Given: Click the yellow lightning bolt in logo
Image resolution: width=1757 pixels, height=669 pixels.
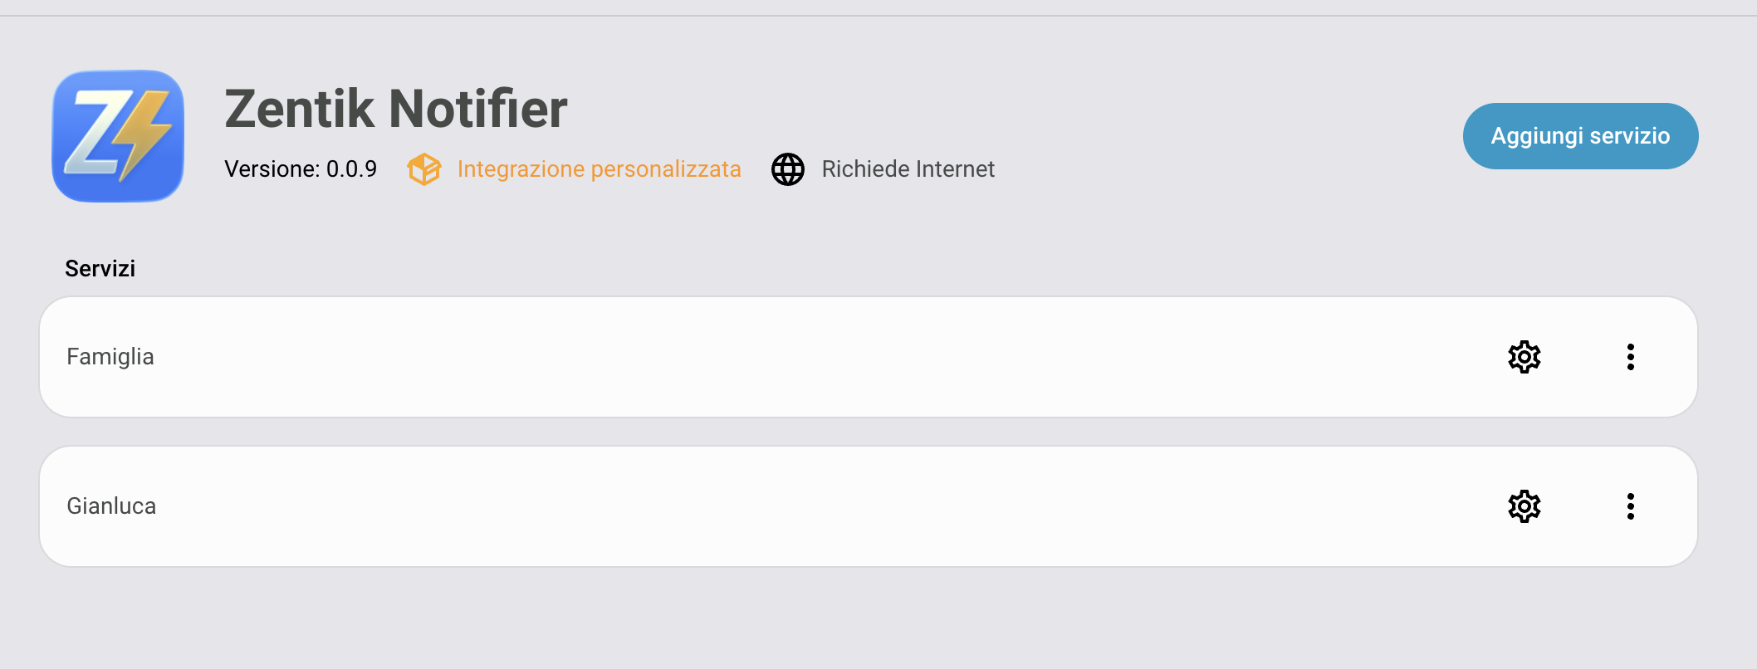Looking at the screenshot, I should (144, 133).
